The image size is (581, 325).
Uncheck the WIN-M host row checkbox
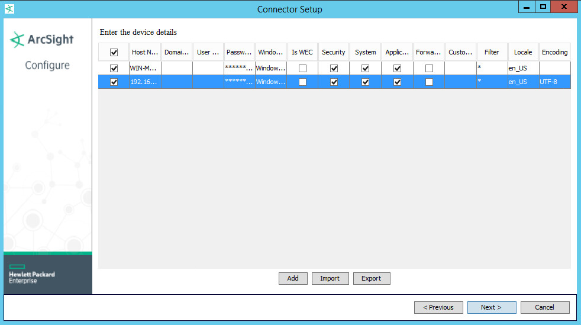point(114,68)
